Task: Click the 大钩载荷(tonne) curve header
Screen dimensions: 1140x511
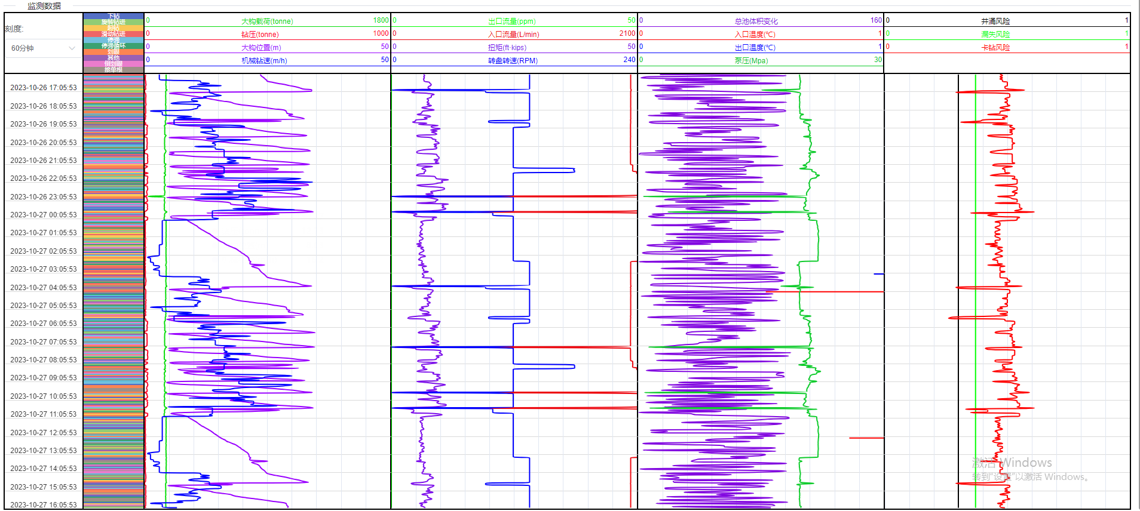Action: point(267,21)
